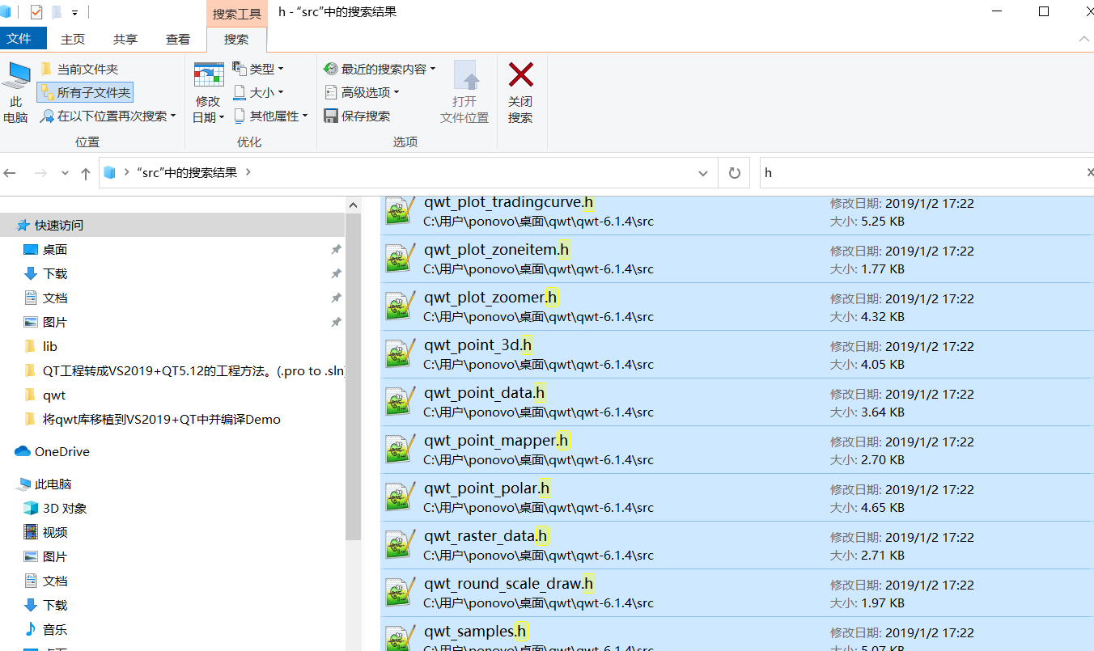Image resolution: width=1094 pixels, height=651 pixels.
Task: Unpin 图片 from Quick access
Action: pos(336,322)
